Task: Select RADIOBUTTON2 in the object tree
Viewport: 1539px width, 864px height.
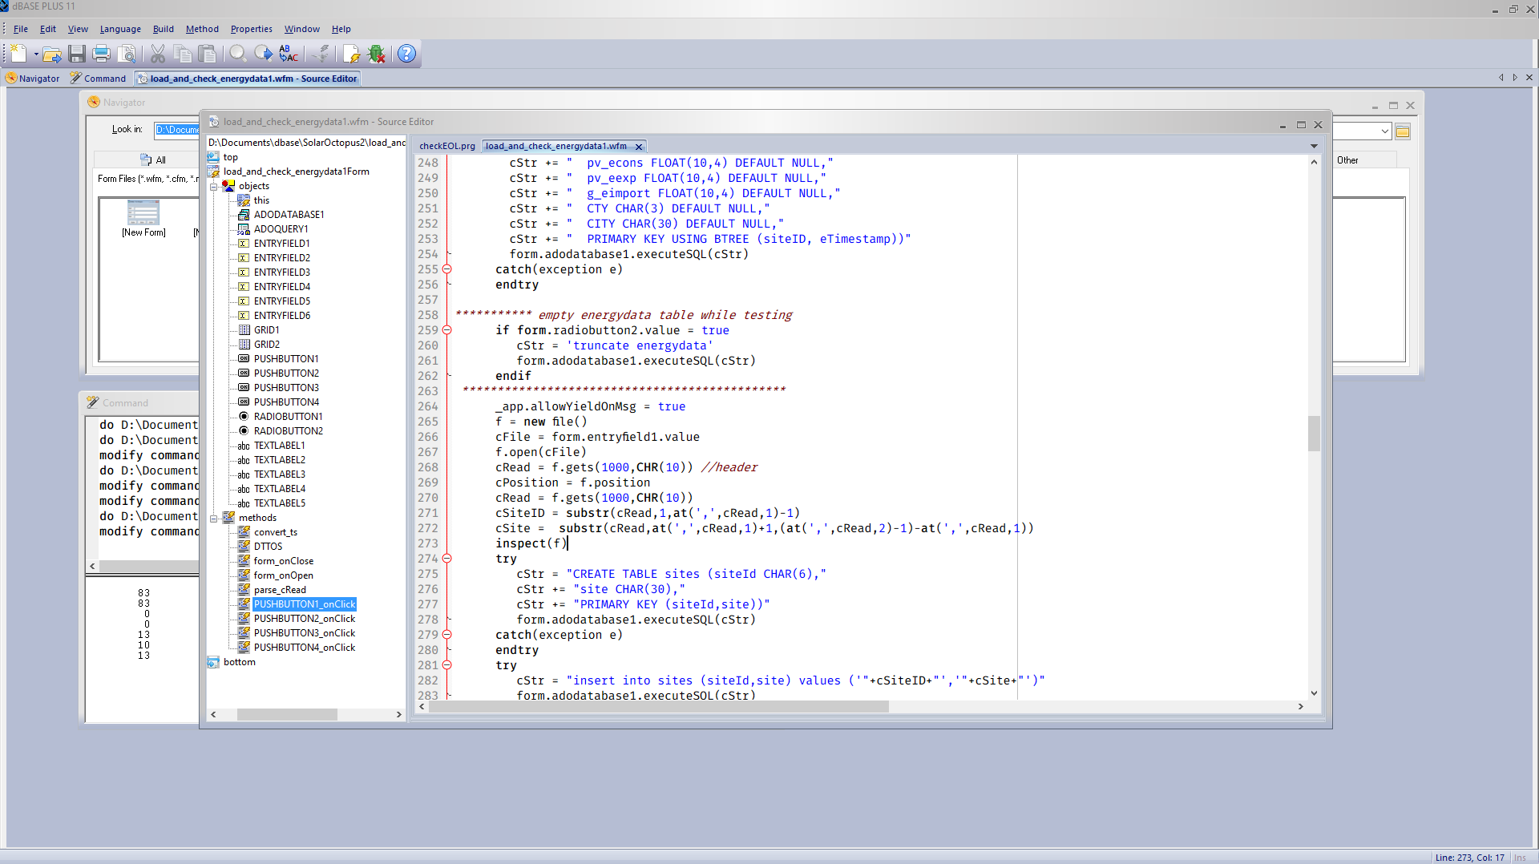Action: click(288, 431)
